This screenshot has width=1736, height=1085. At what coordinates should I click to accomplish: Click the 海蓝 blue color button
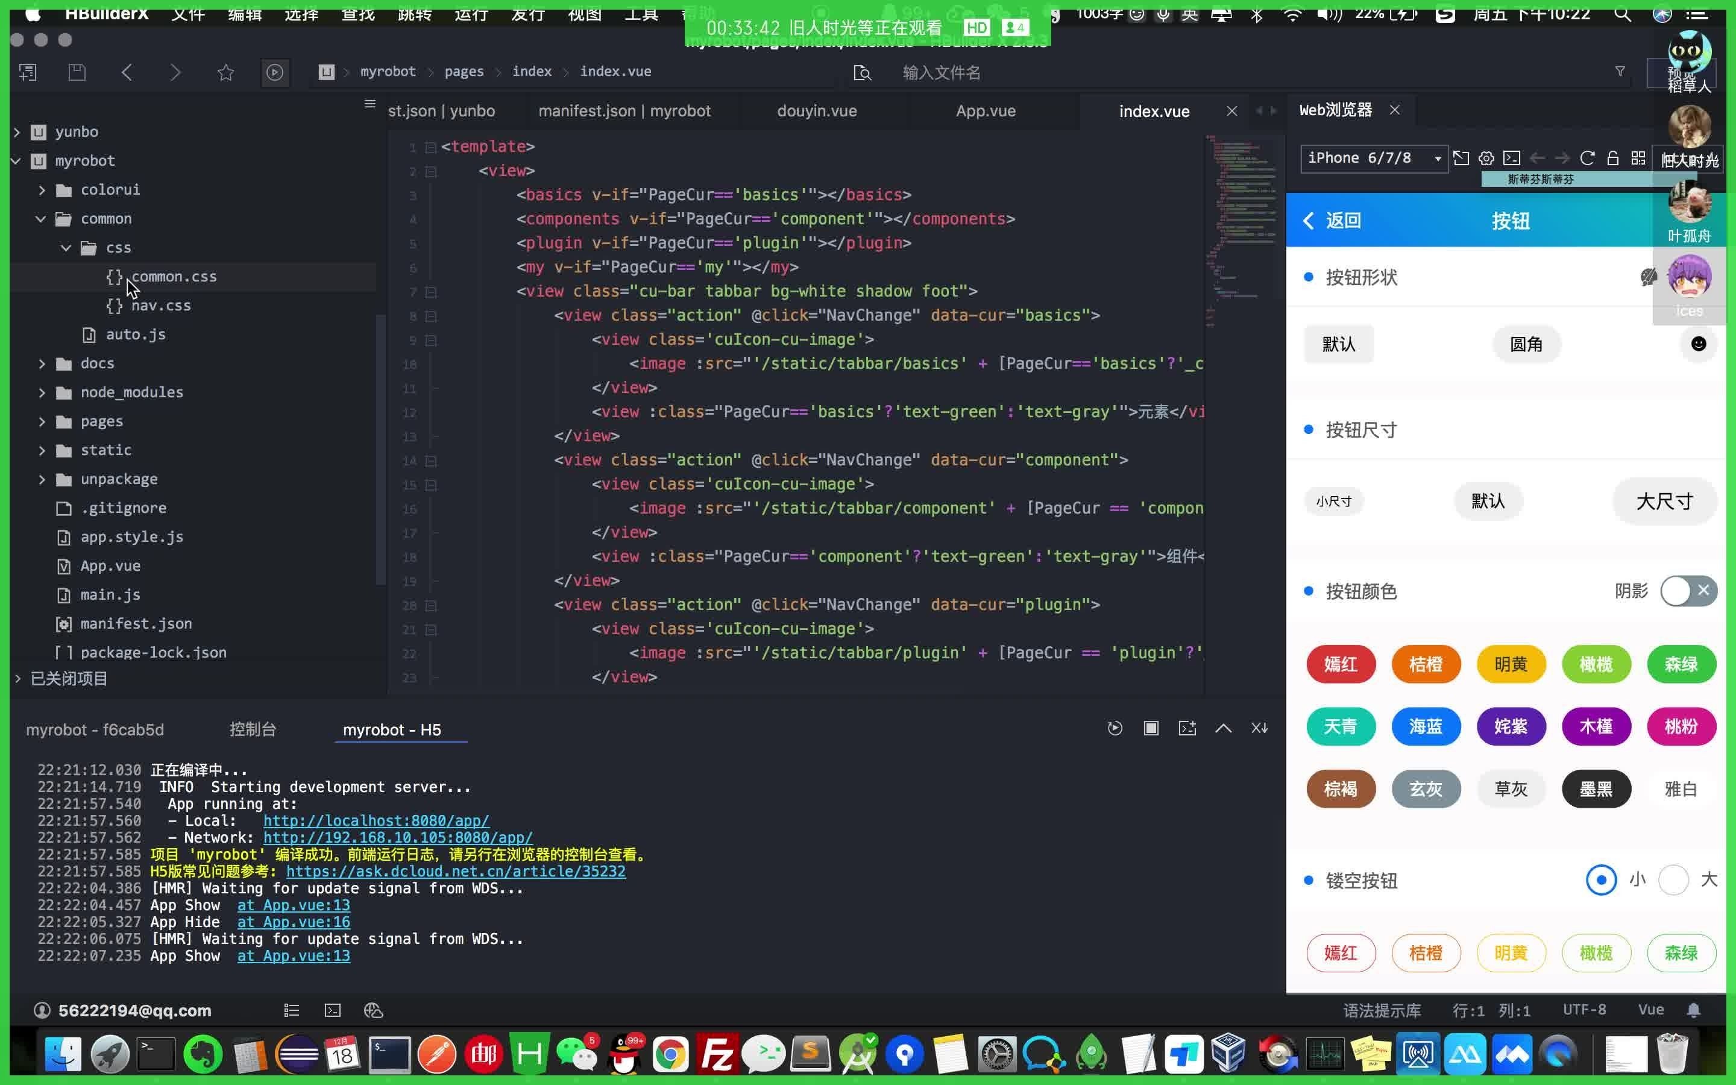1426,726
